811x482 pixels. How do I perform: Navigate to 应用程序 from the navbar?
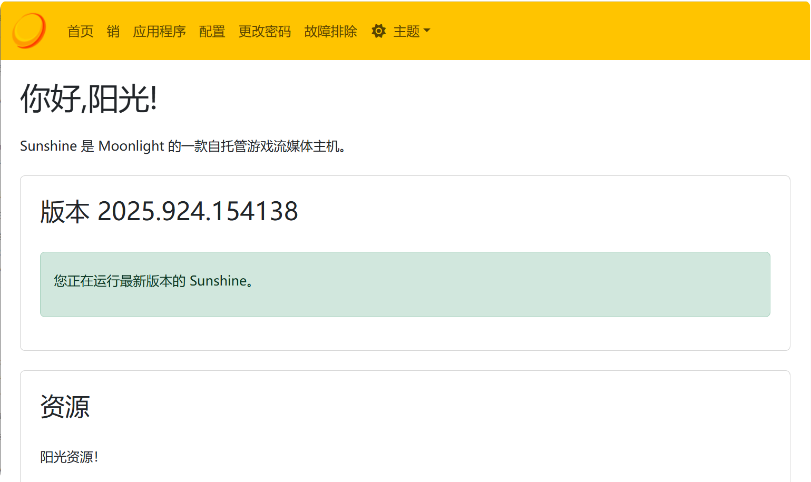pyautogui.click(x=160, y=32)
